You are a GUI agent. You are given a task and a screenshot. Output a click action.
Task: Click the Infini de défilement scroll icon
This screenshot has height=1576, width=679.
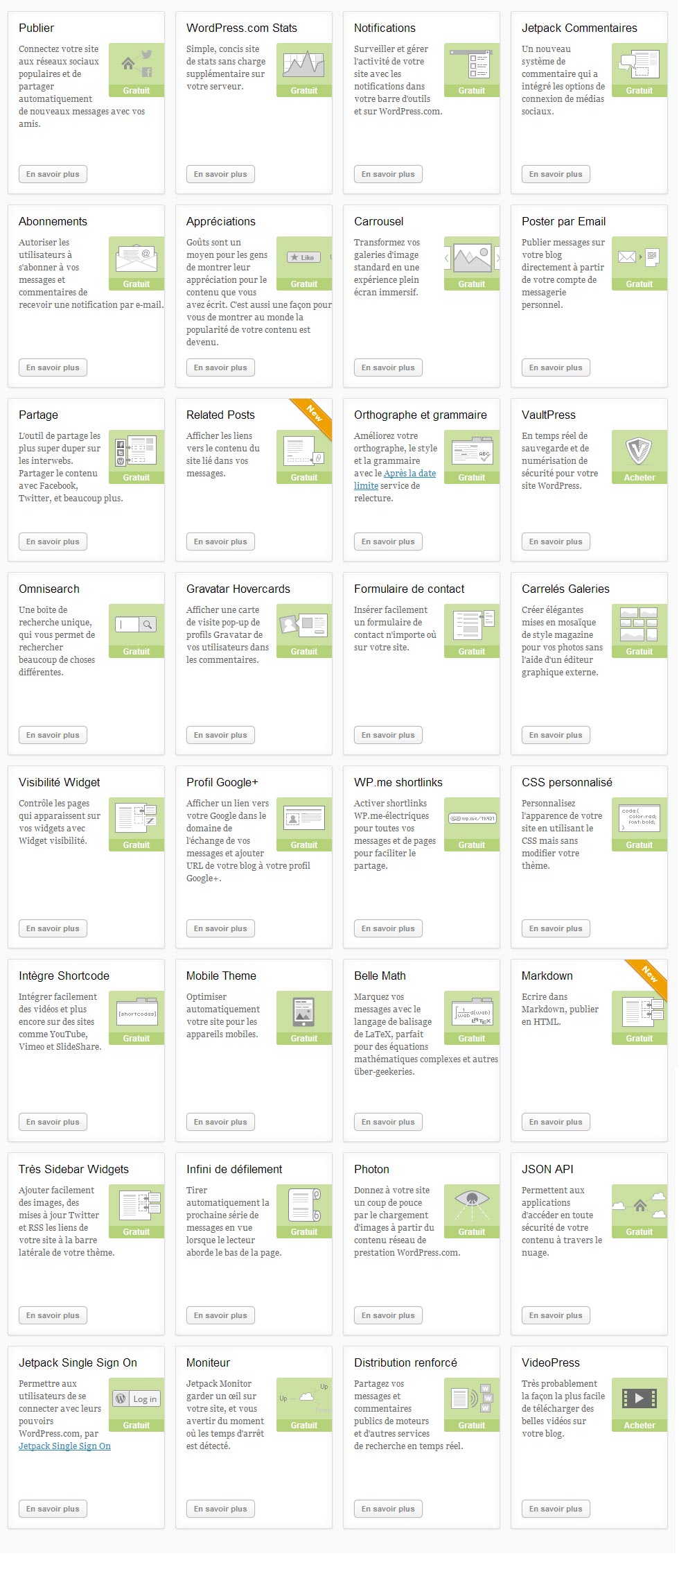pyautogui.click(x=304, y=1205)
